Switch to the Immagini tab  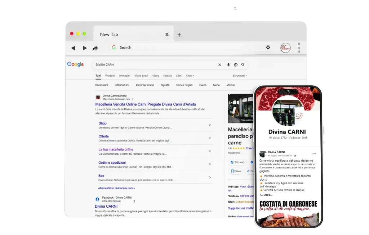(125, 76)
